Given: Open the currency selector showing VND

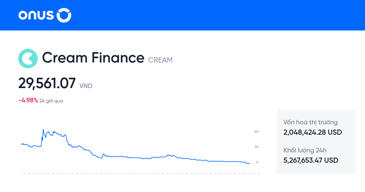Looking at the screenshot, I should tap(86, 86).
